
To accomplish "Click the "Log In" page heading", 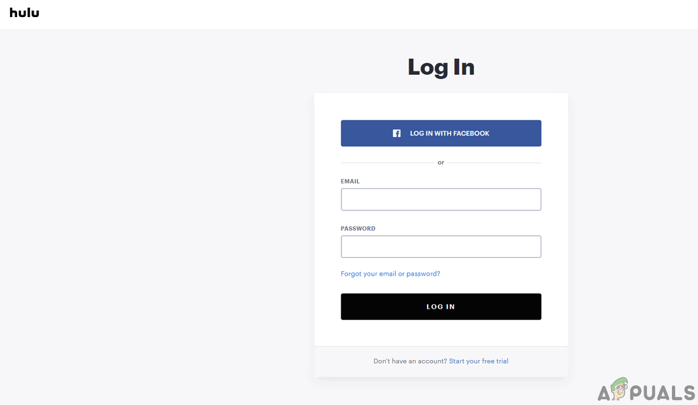I will pyautogui.click(x=440, y=67).
